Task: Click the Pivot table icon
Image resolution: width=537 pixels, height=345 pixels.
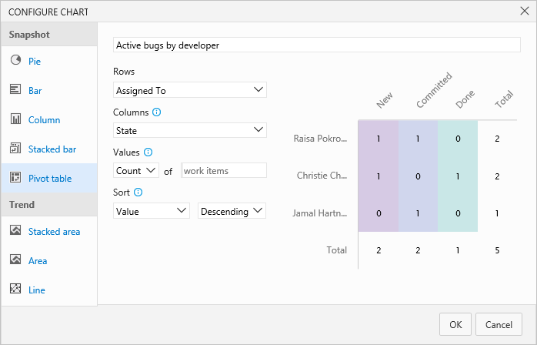Action: pos(15,178)
